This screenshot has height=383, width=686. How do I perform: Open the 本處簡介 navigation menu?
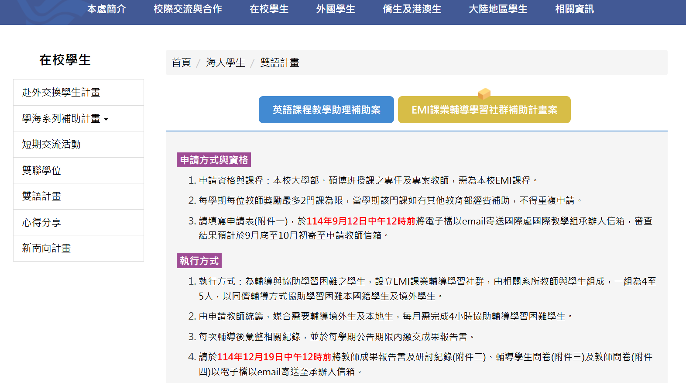pyautogui.click(x=106, y=9)
